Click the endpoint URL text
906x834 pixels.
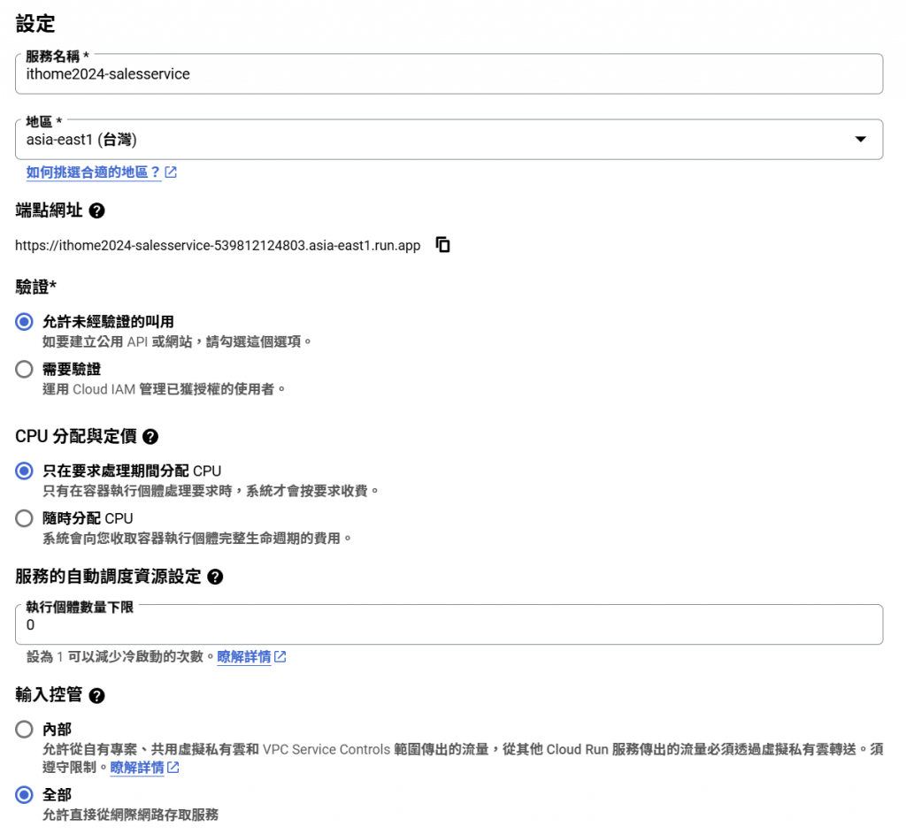point(218,246)
